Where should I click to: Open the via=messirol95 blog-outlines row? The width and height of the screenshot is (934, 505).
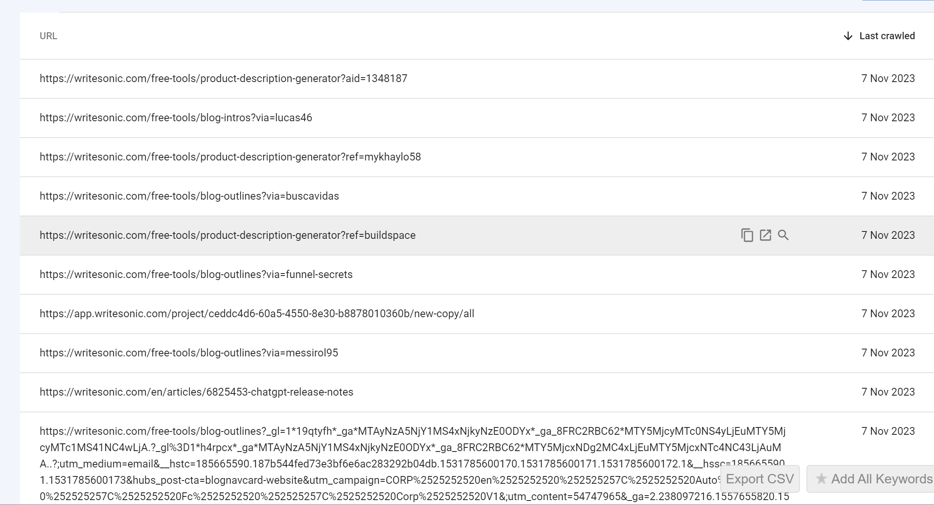tap(189, 353)
